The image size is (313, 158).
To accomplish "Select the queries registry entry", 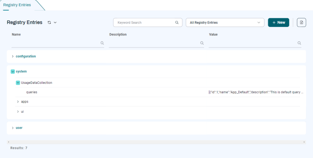I will [x=32, y=92].
